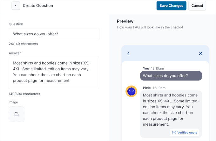Screen dimensions: 216x141
Task: Click the Cancel button
Action: (197, 6)
